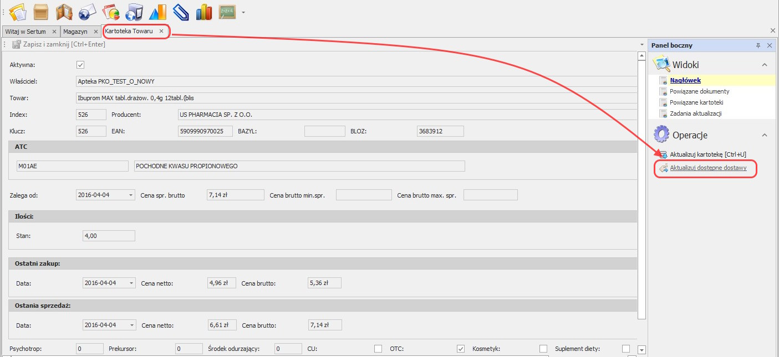Click the documents folder toolbar icon

pos(18,11)
